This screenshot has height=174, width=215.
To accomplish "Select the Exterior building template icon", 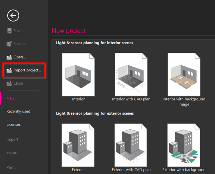I will [x=78, y=145].
